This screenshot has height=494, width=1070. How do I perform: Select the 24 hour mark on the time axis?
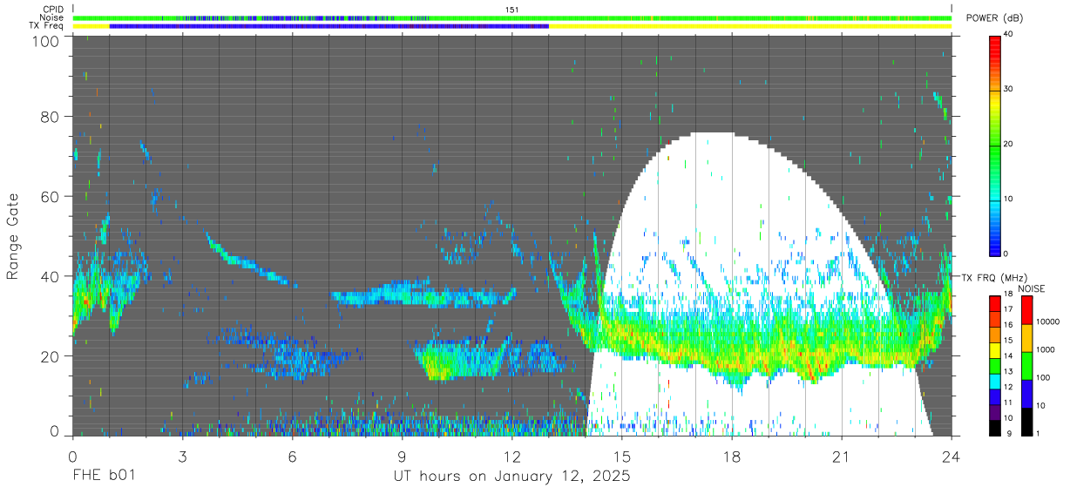(951, 457)
